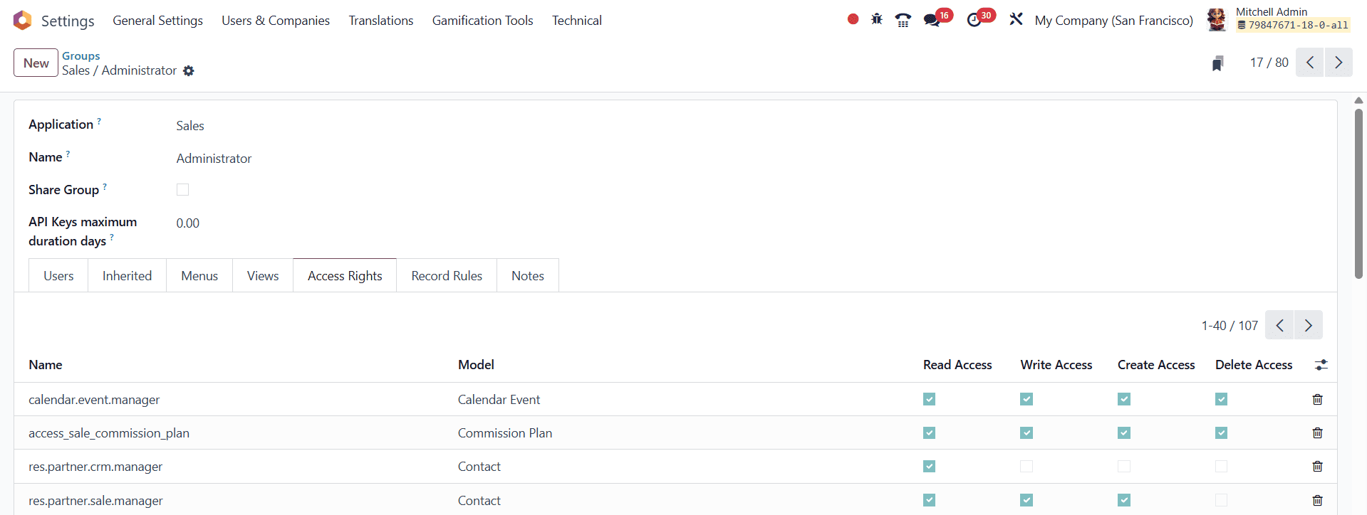Go to next group record
Image resolution: width=1367 pixels, height=515 pixels.
(1339, 63)
